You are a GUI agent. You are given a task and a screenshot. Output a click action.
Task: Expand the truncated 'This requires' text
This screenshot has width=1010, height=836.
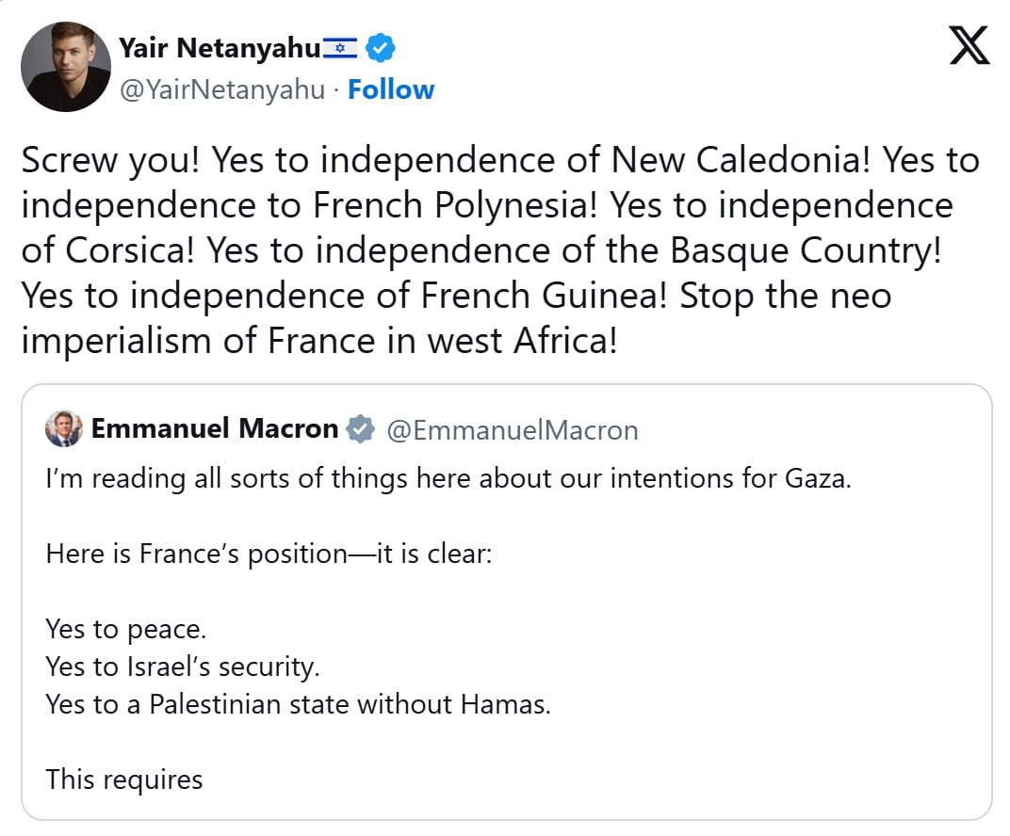click(x=124, y=780)
